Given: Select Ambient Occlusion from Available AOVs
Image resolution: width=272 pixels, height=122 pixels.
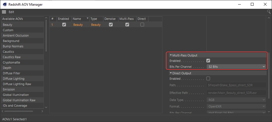Looking at the screenshot, I should (x=16, y=35).
